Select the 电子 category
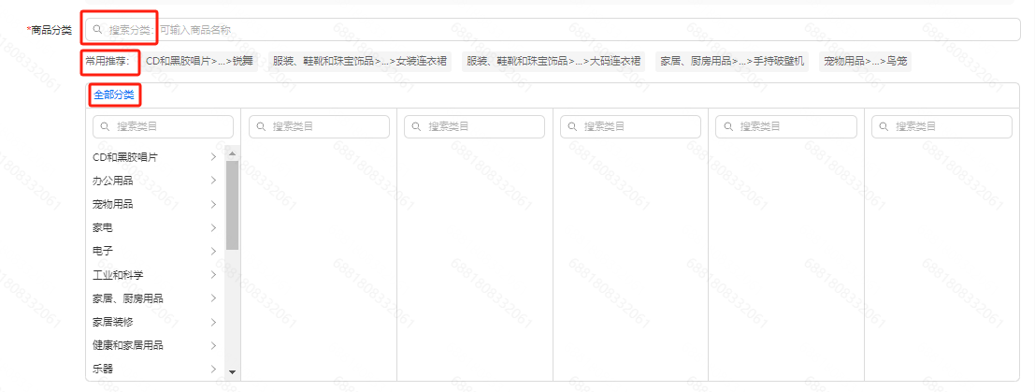The image size is (1035, 392). (x=103, y=251)
